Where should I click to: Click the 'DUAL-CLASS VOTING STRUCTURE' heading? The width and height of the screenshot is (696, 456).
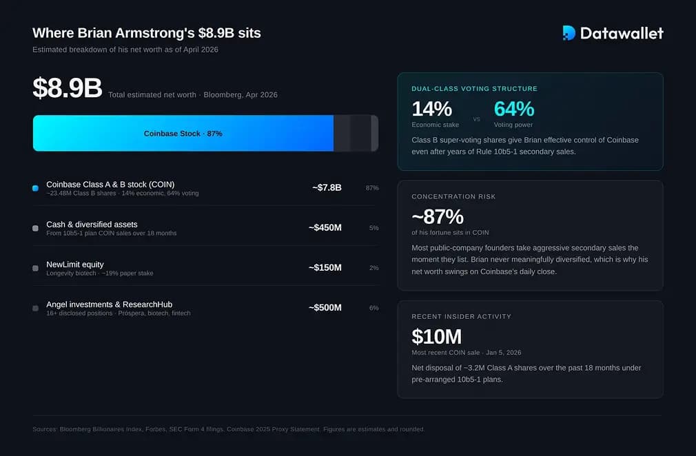(x=475, y=89)
